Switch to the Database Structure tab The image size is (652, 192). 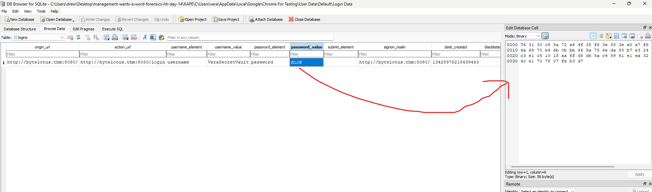(20, 29)
